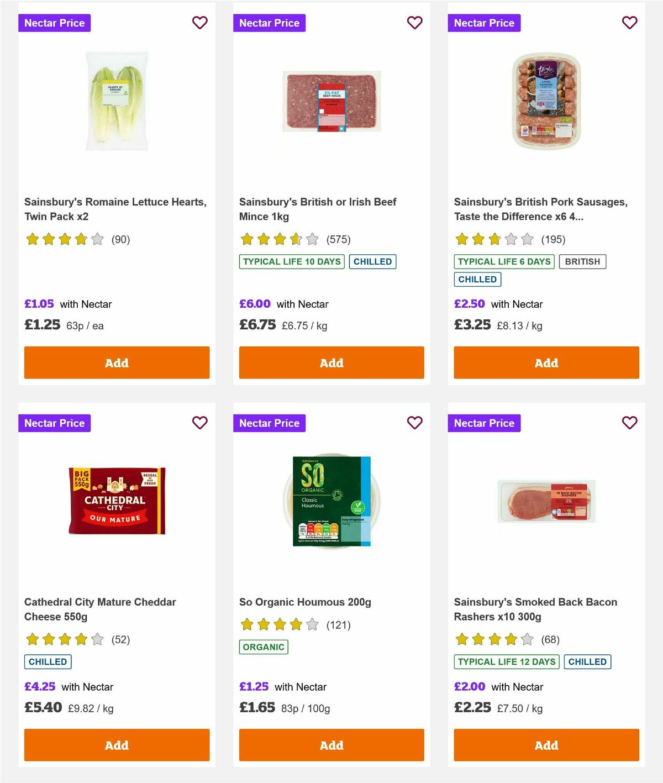This screenshot has width=663, height=783.
Task: Click the Smoked Back Bacon product image
Action: [x=546, y=500]
